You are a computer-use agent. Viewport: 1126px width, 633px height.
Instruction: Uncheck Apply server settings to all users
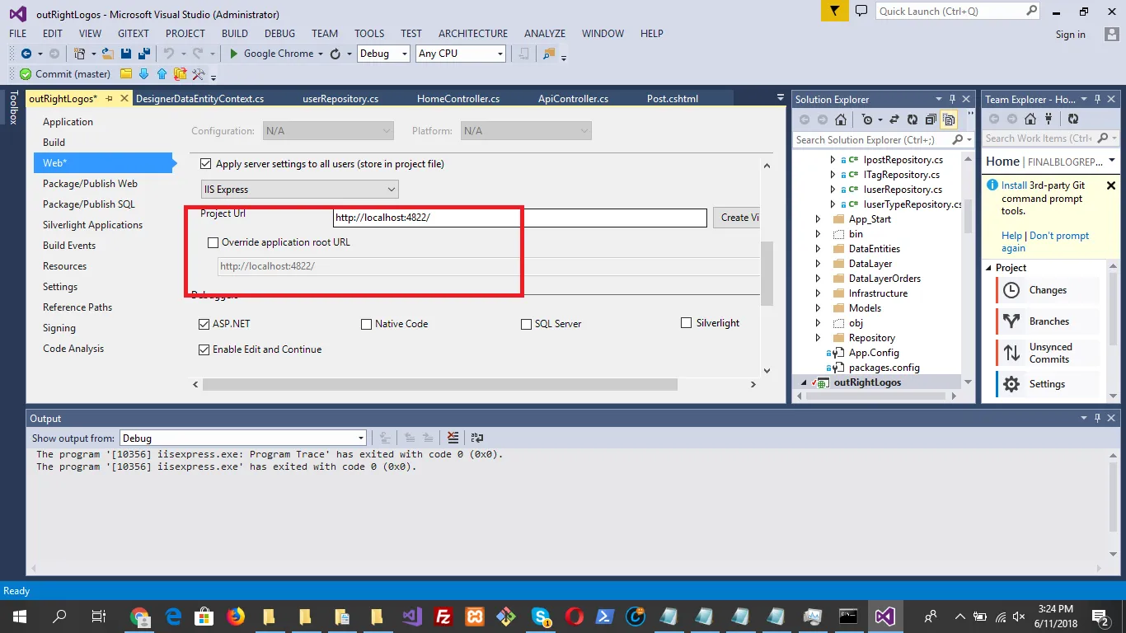coord(206,164)
